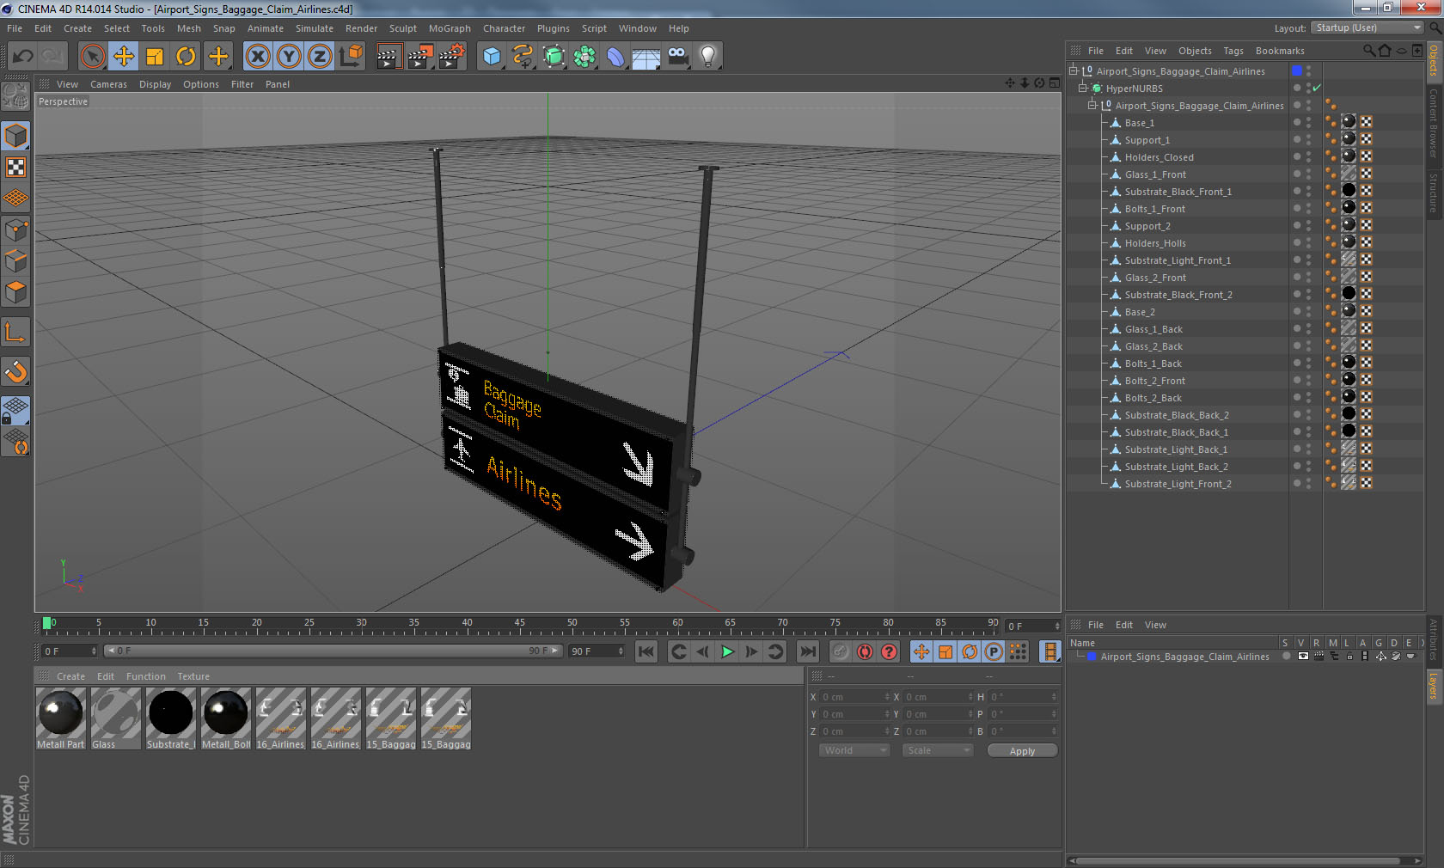Toggle visibility dots for Support_2
The image size is (1444, 868).
pyautogui.click(x=1308, y=225)
